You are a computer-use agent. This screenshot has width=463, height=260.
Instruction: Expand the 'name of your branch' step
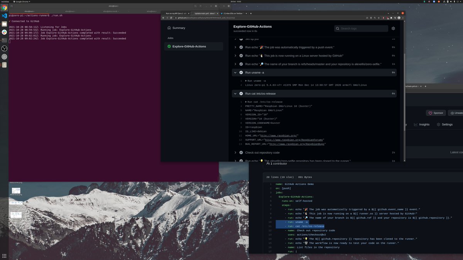pos(314,64)
